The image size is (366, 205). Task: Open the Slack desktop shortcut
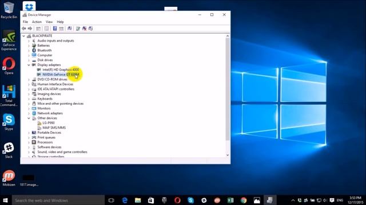pyautogui.click(x=9, y=150)
